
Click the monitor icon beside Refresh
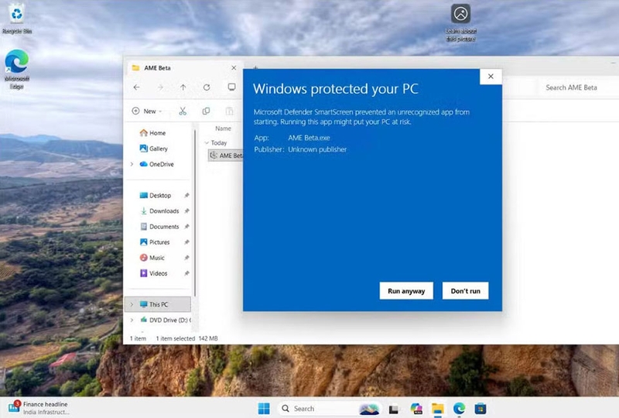pos(231,87)
